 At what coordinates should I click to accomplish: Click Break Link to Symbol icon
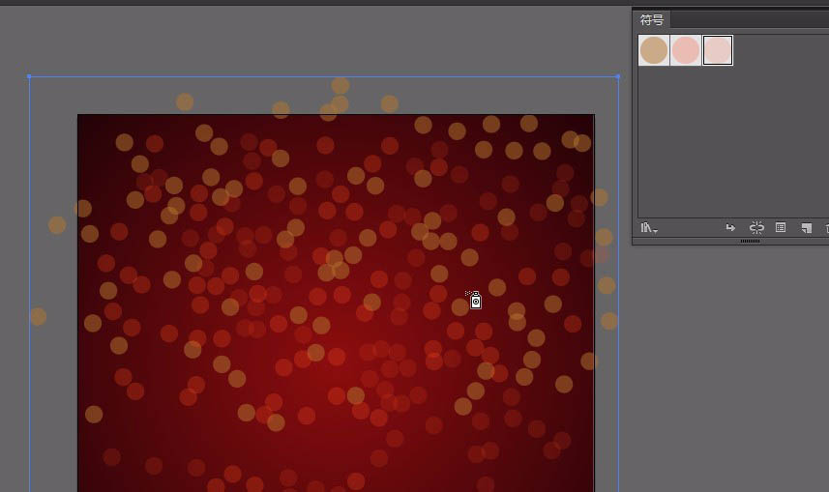coord(756,228)
